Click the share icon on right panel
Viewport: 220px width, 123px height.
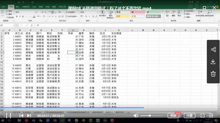tap(213, 49)
